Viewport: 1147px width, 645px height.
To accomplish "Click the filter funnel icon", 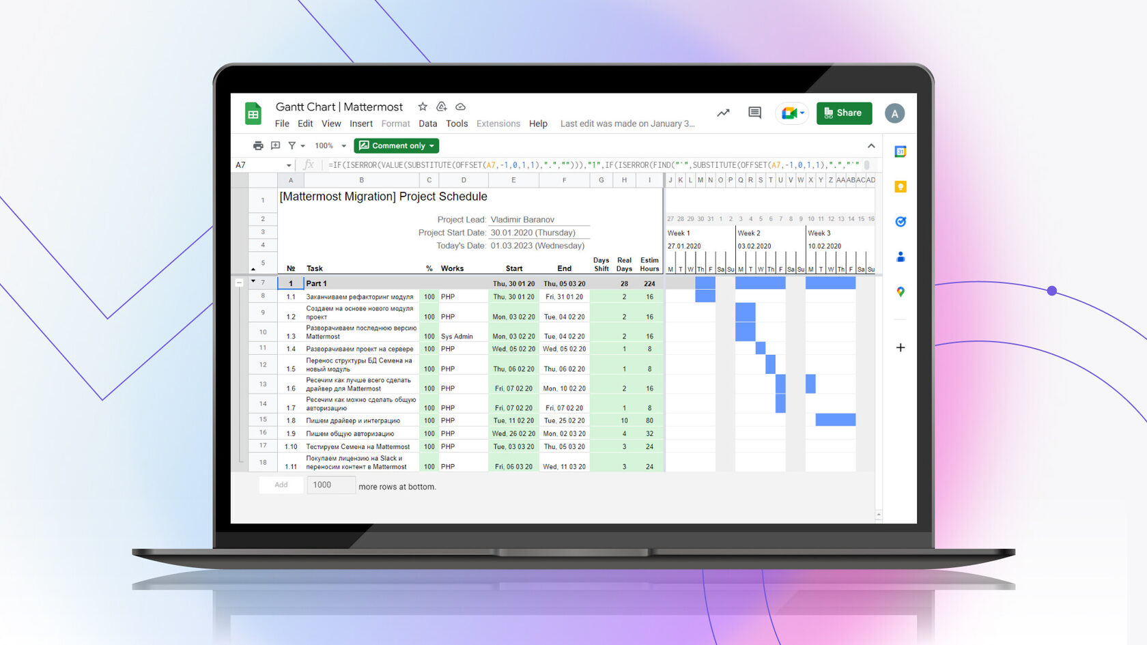I will (x=292, y=145).
